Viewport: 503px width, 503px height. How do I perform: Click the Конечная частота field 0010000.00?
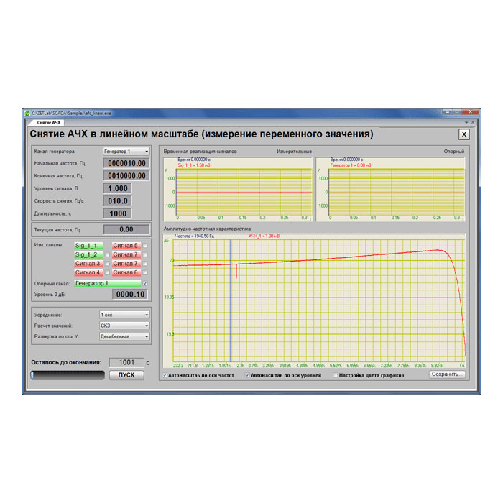tap(126, 176)
